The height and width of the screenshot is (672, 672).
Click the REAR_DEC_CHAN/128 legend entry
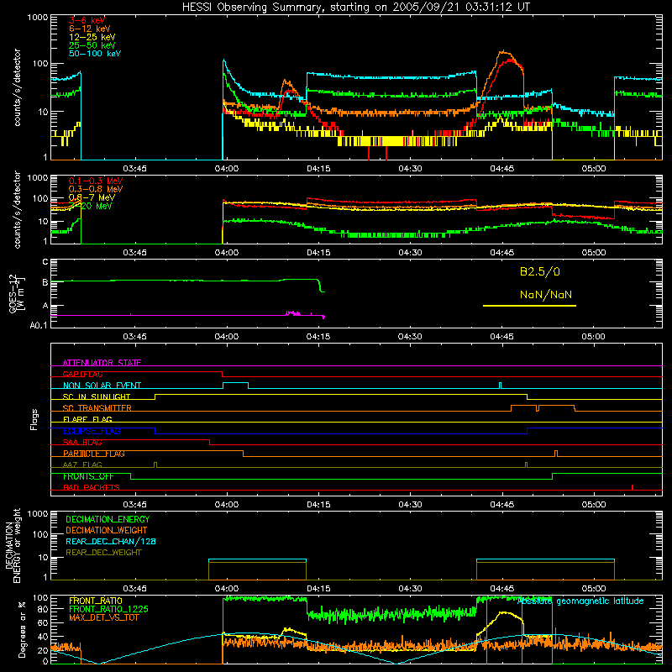point(111,541)
